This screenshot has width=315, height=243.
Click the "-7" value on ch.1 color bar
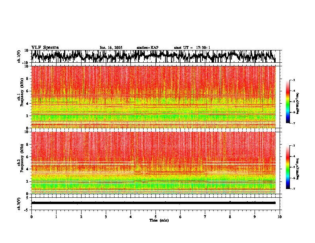(294, 123)
